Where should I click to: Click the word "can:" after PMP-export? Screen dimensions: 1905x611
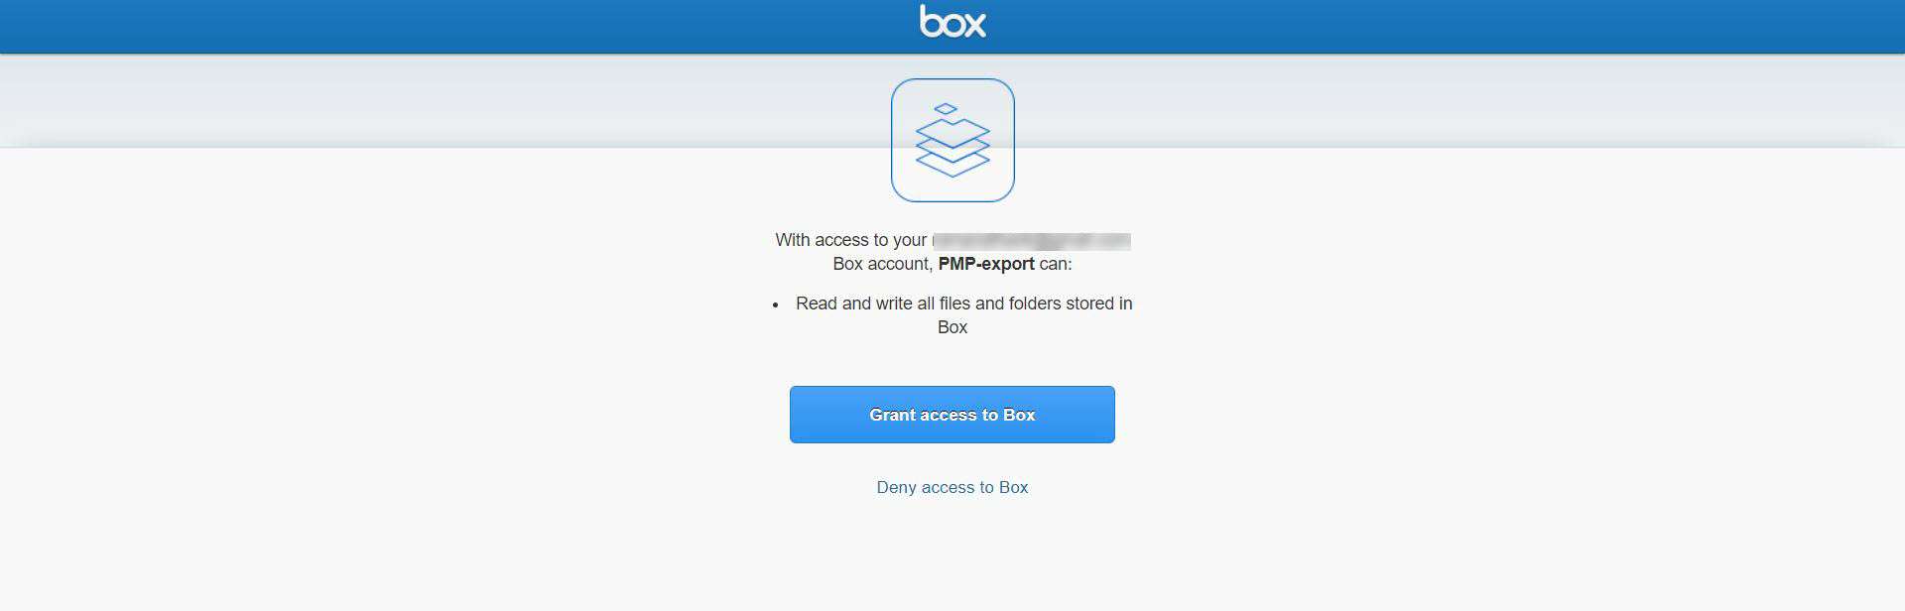tap(1056, 264)
